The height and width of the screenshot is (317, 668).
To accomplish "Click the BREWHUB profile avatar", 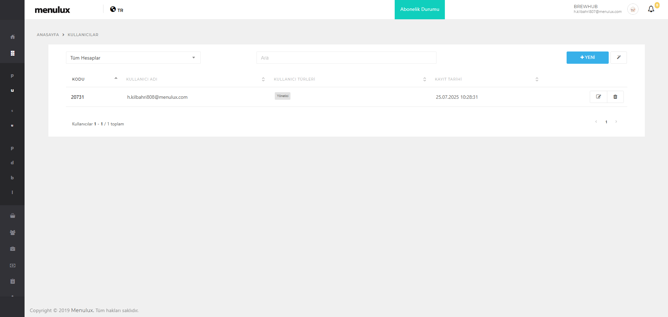I will (x=633, y=9).
